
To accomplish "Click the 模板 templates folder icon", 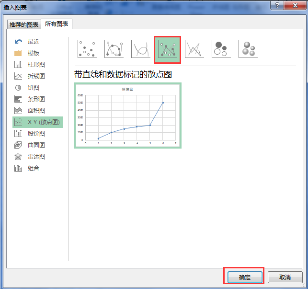I will click(x=18, y=53).
